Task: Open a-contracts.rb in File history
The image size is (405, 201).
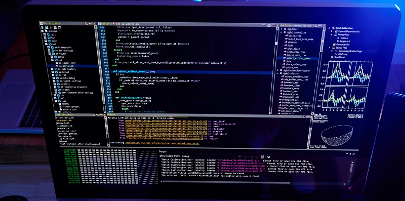Action: (65, 118)
